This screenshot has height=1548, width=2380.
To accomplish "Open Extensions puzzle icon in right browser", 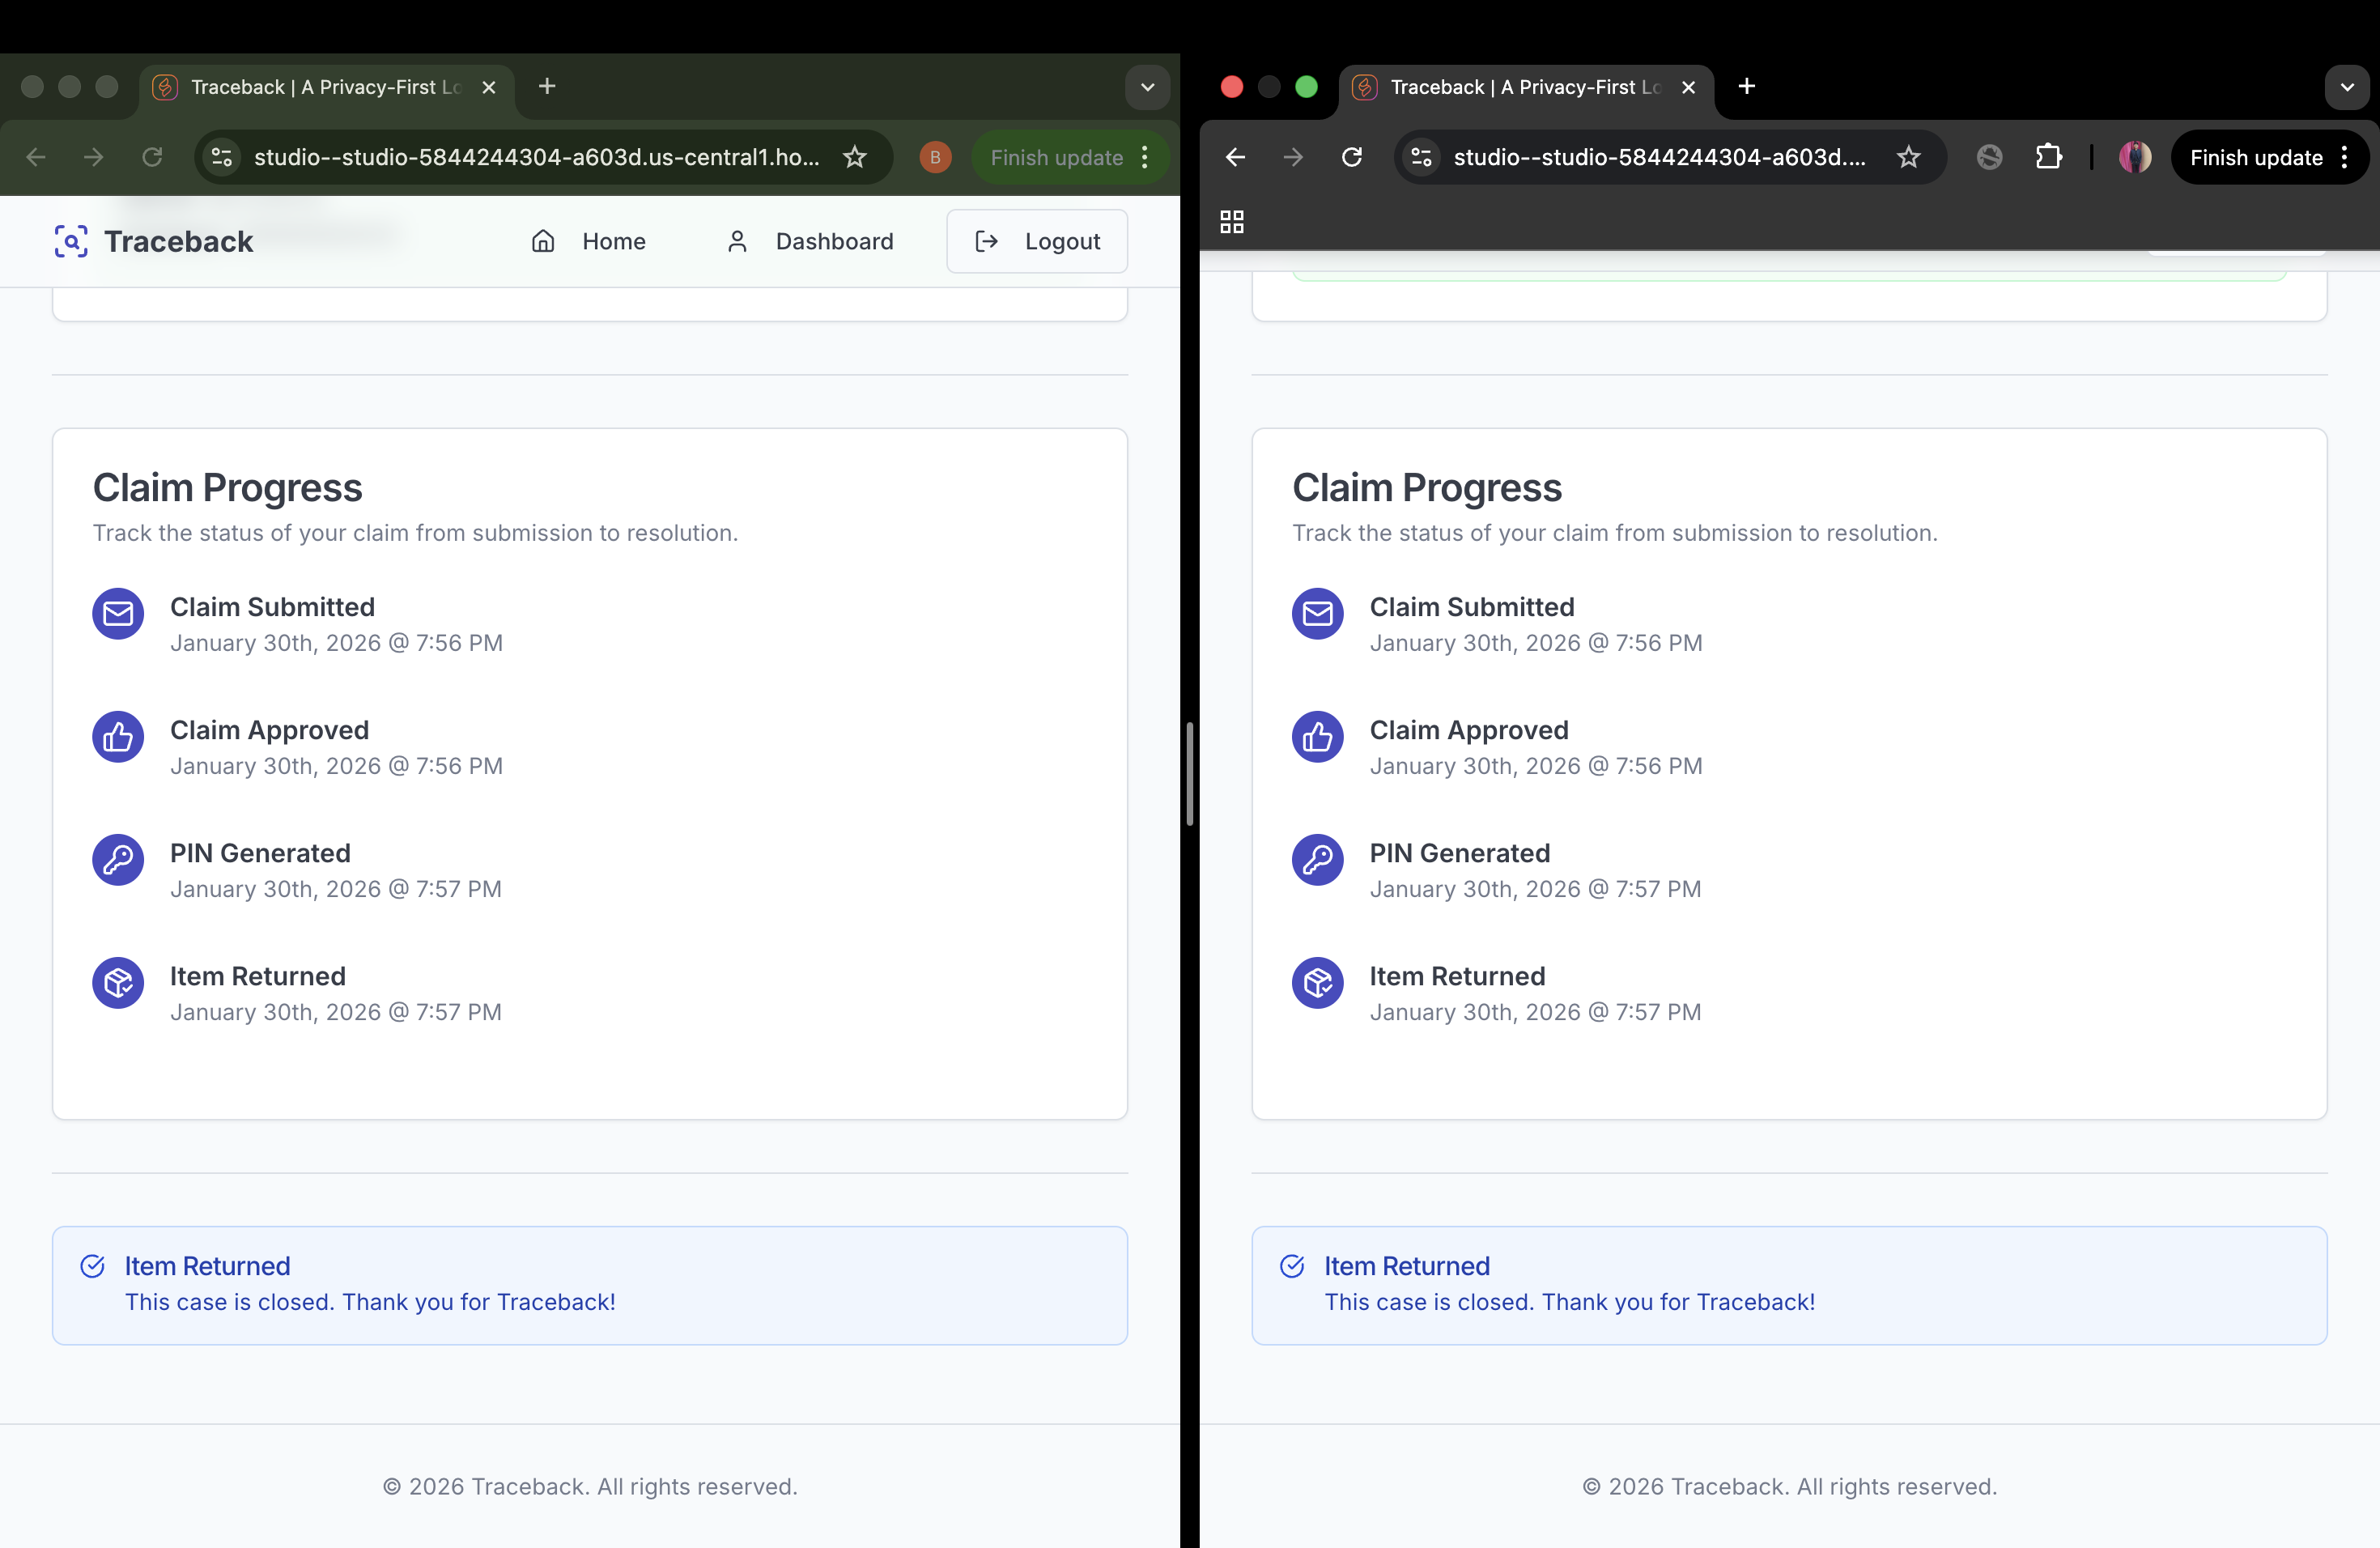I will point(2048,157).
